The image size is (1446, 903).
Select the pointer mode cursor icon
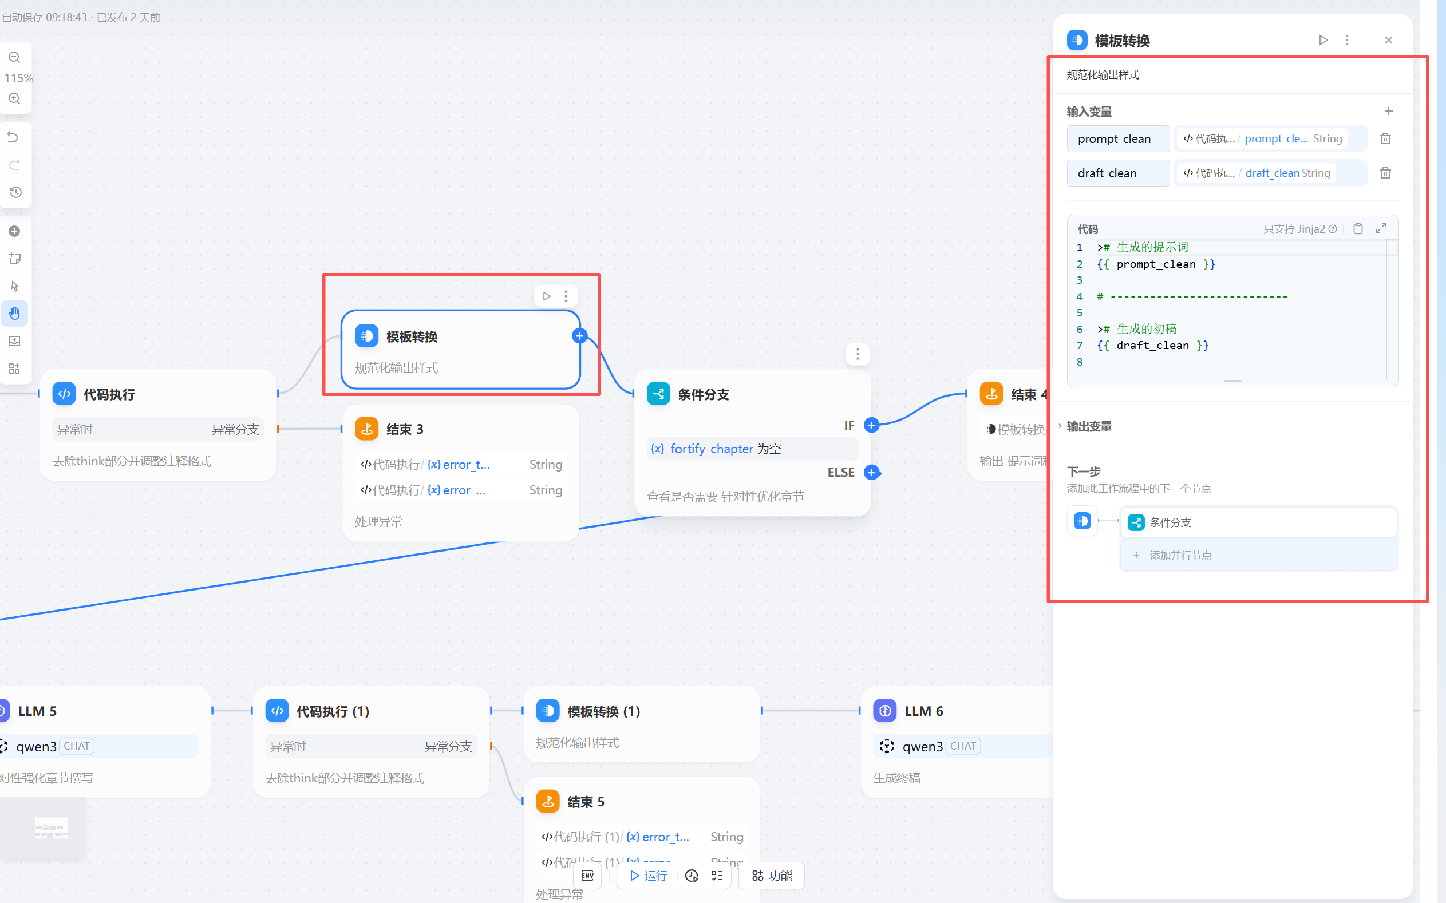pos(14,286)
